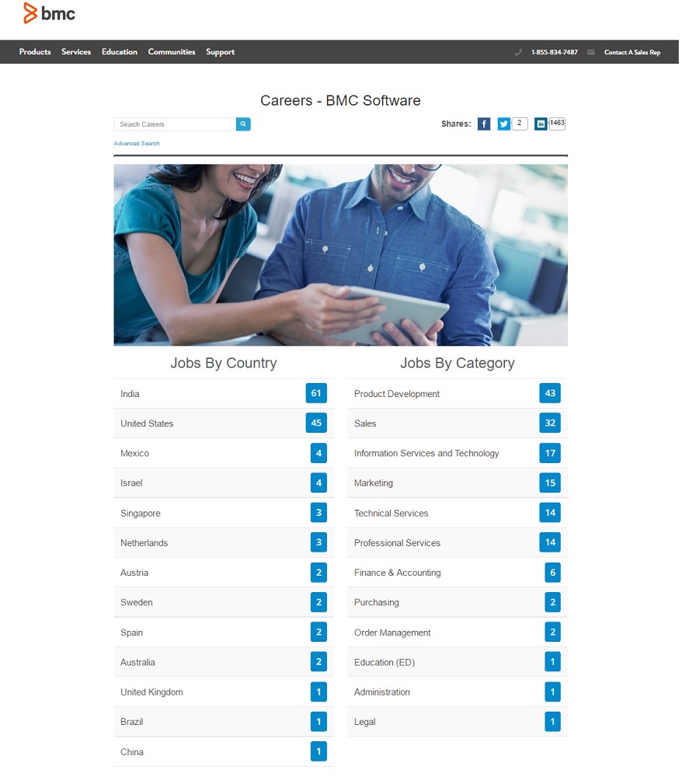Screen dimensions: 689x777
Task: Open India jobs listing
Action: point(224,393)
